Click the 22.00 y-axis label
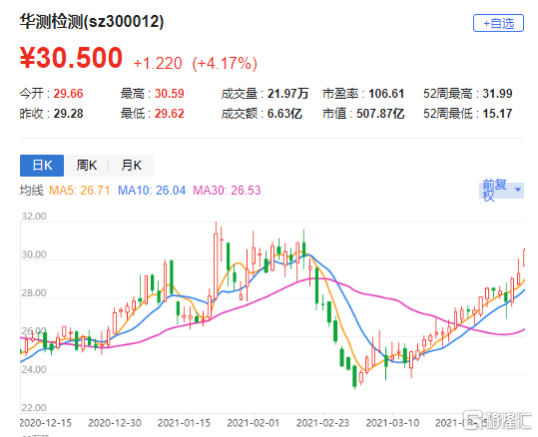Screen dimensions: 538x437 pos(34,408)
